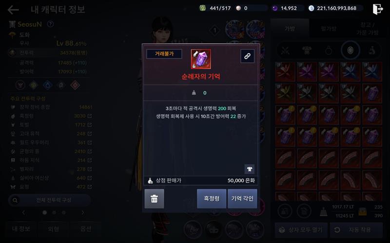Switch to the 가방 bag tab
390x243 pixels.
(x=290, y=29)
